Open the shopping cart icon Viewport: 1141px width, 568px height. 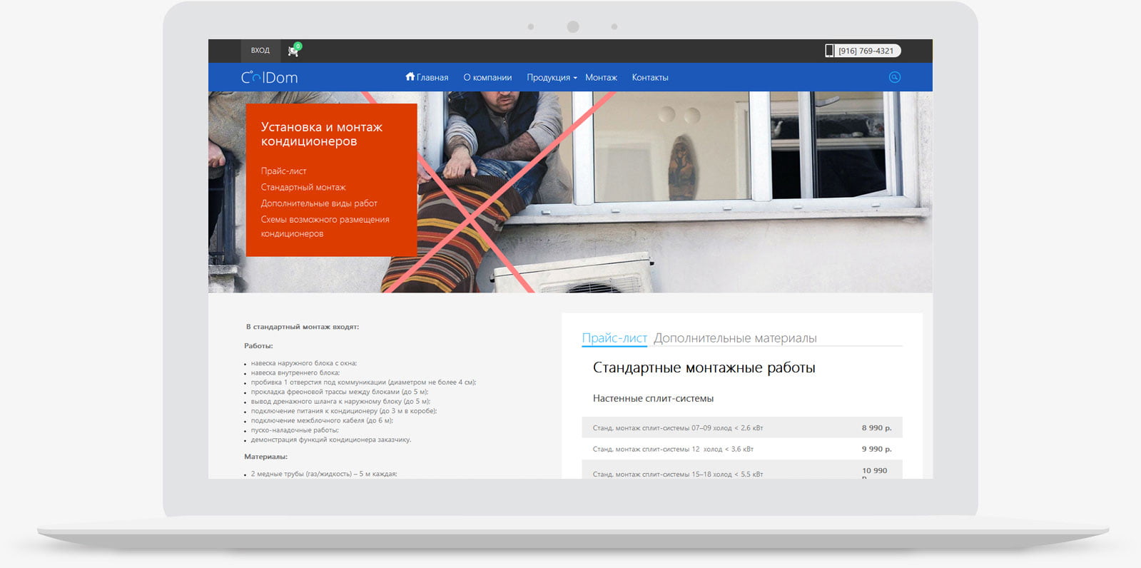click(293, 51)
